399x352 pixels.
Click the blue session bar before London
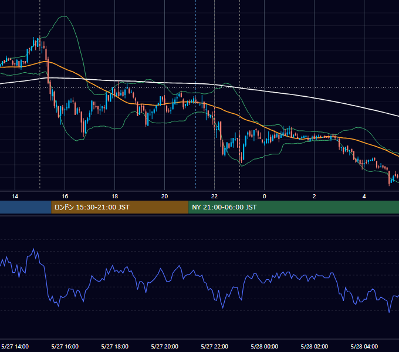click(x=25, y=207)
